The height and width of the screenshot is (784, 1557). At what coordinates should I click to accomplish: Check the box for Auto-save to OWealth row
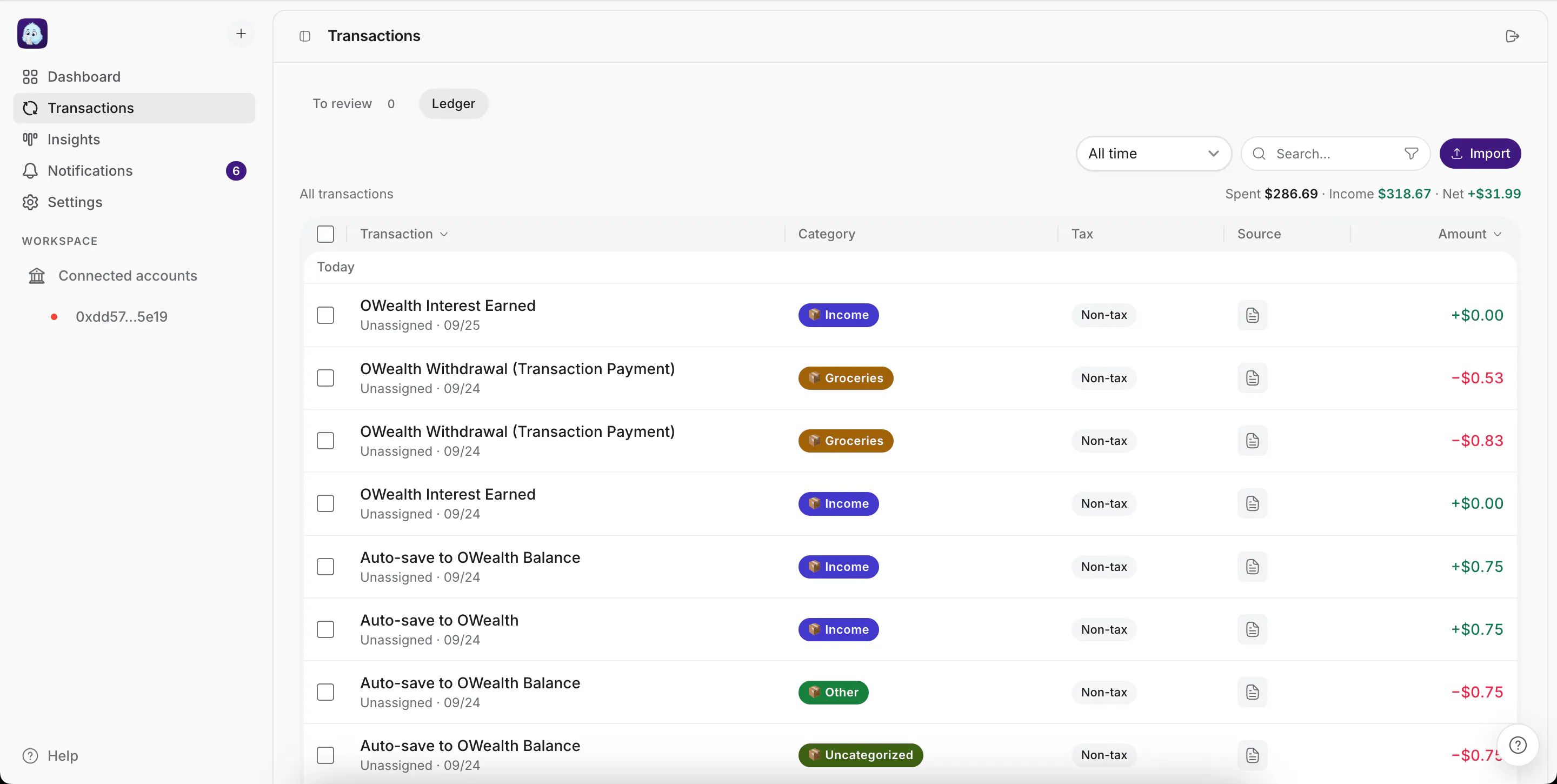tap(325, 629)
